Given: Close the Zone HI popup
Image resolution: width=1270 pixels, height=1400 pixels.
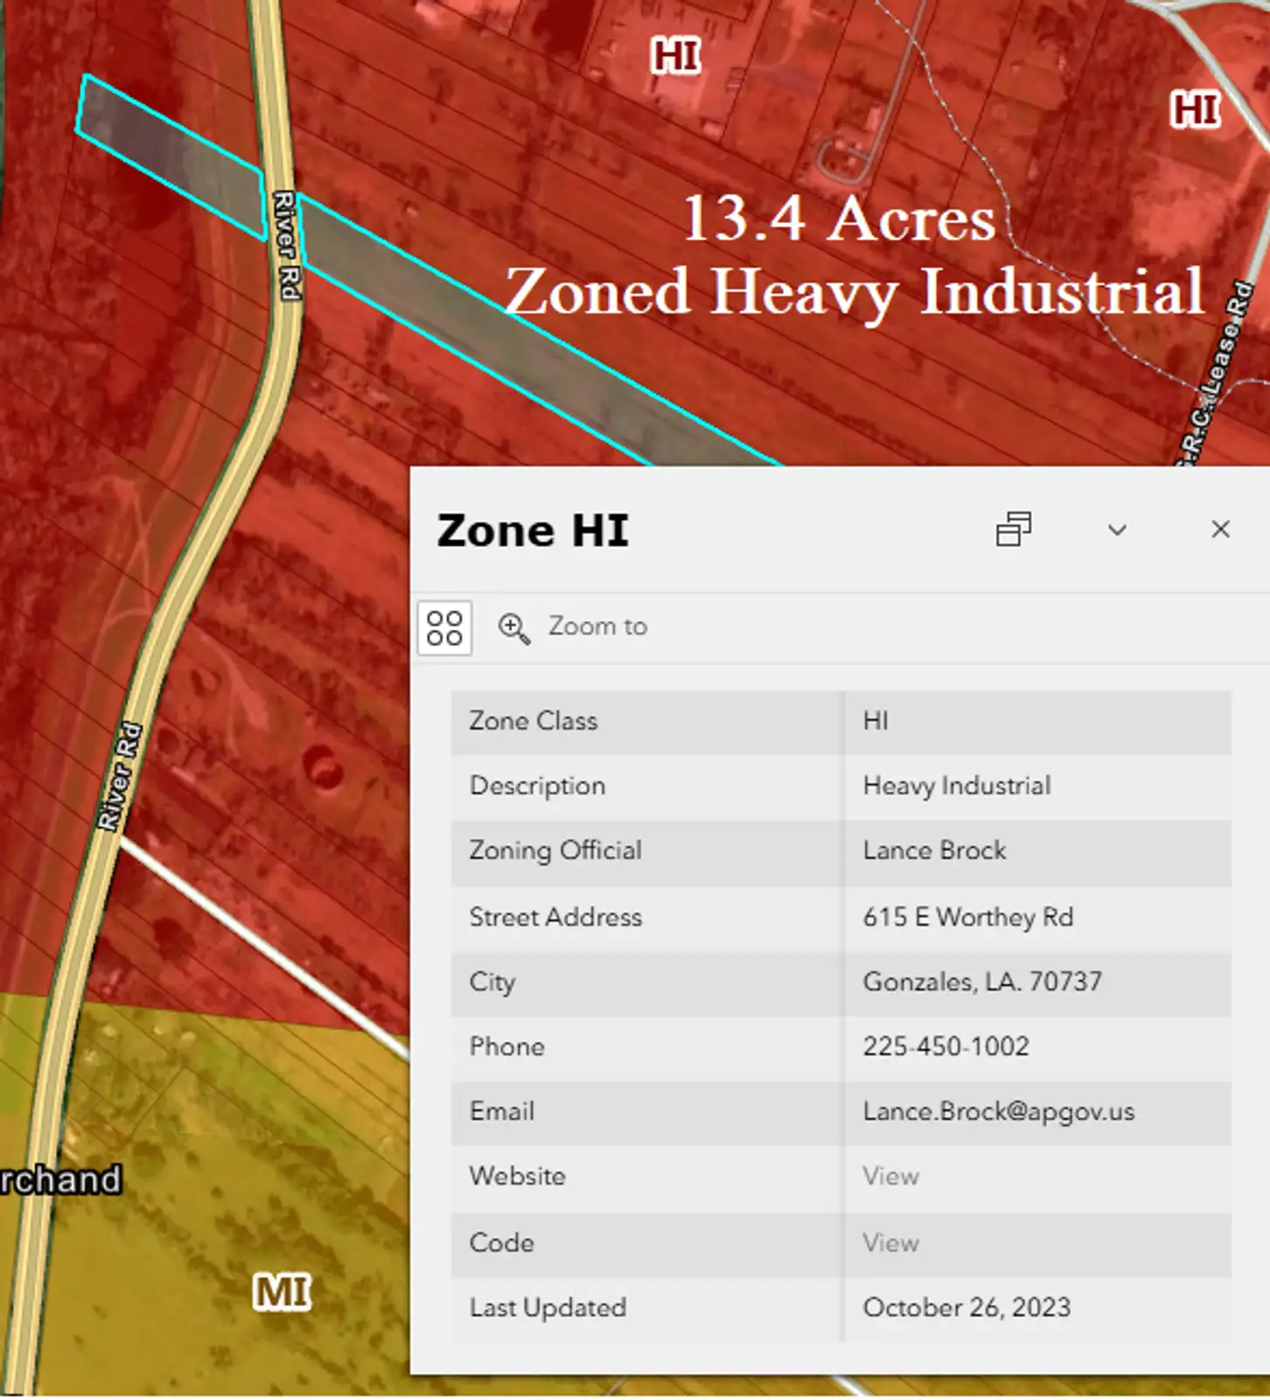Looking at the screenshot, I should (x=1220, y=529).
